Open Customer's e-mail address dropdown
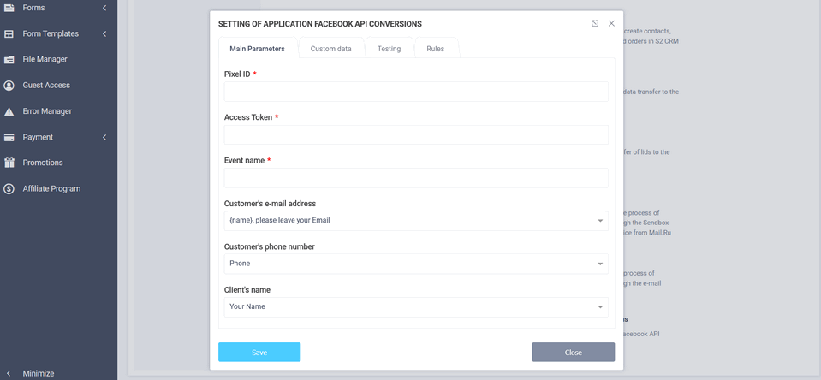The image size is (821, 380). click(x=416, y=220)
